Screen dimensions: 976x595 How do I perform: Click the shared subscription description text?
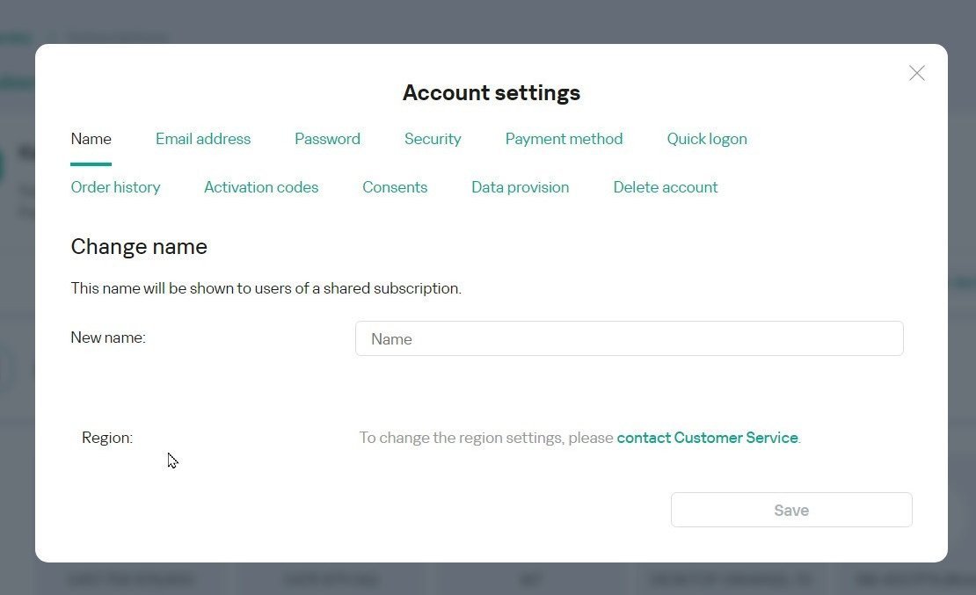266,288
